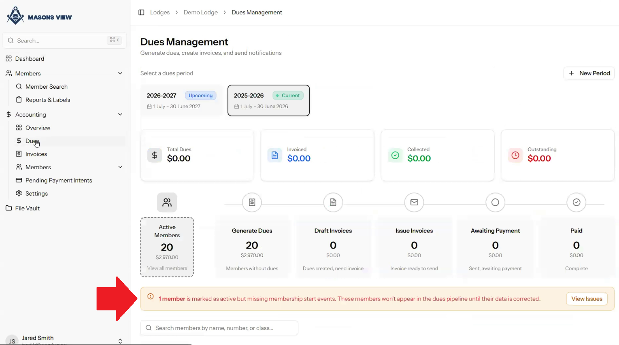Click View Issues button
Viewport: 619px width, 345px height.
[587, 299]
